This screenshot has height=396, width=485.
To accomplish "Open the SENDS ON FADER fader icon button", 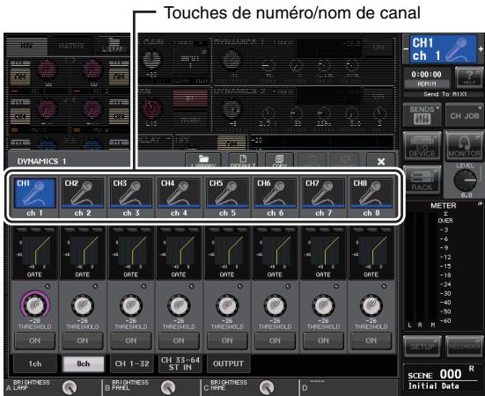I will (422, 115).
